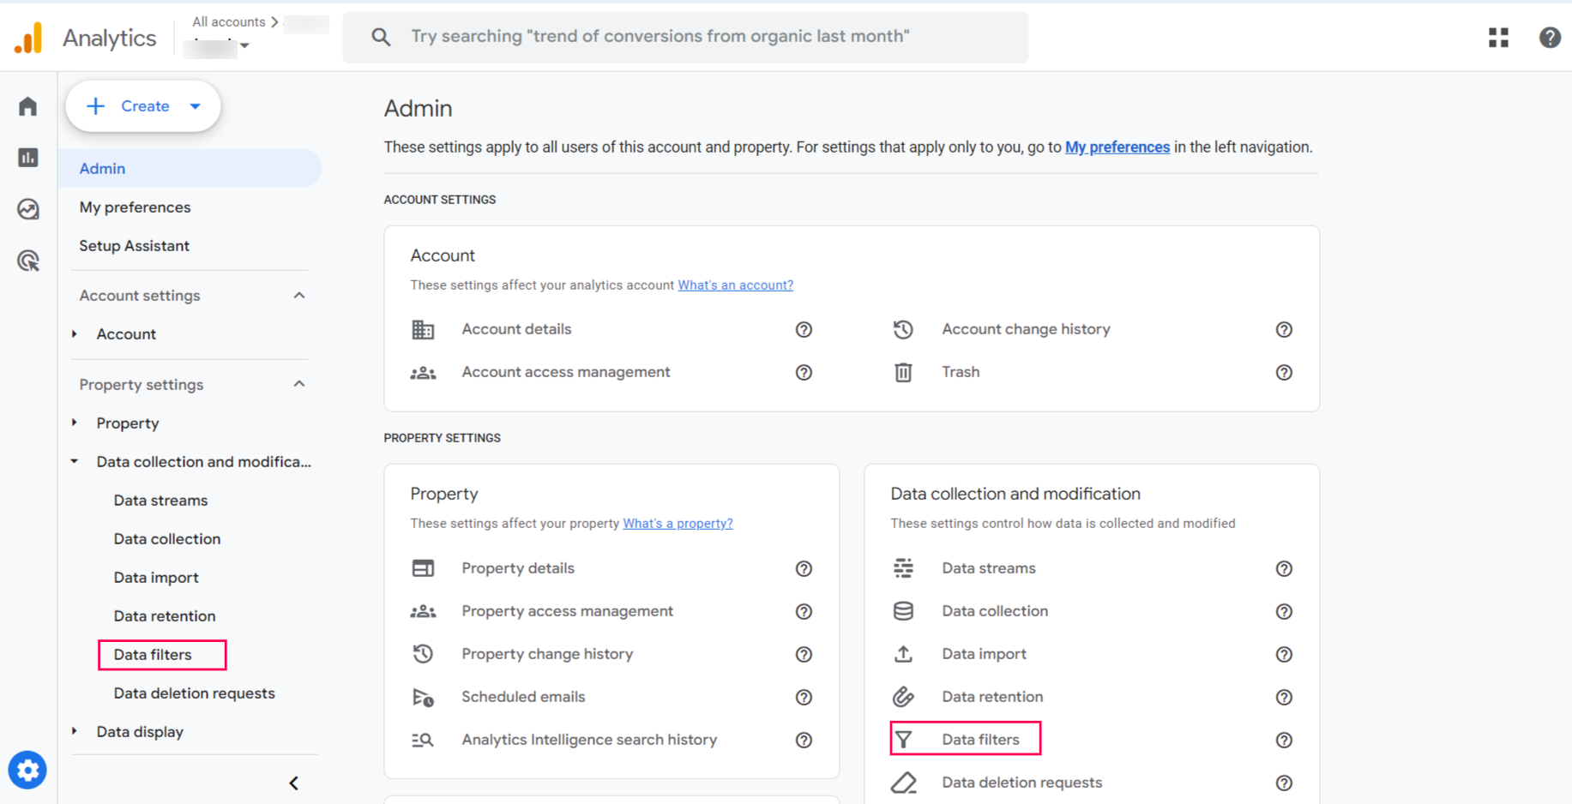Image resolution: width=1572 pixels, height=804 pixels.
Task: Open Account details in Account card
Action: [x=516, y=329]
